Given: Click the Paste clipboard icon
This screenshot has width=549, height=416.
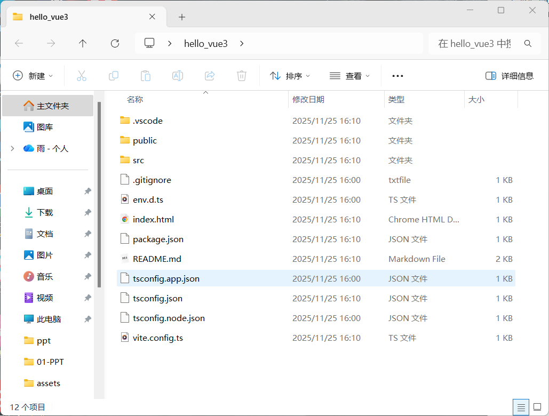Looking at the screenshot, I should [146, 76].
